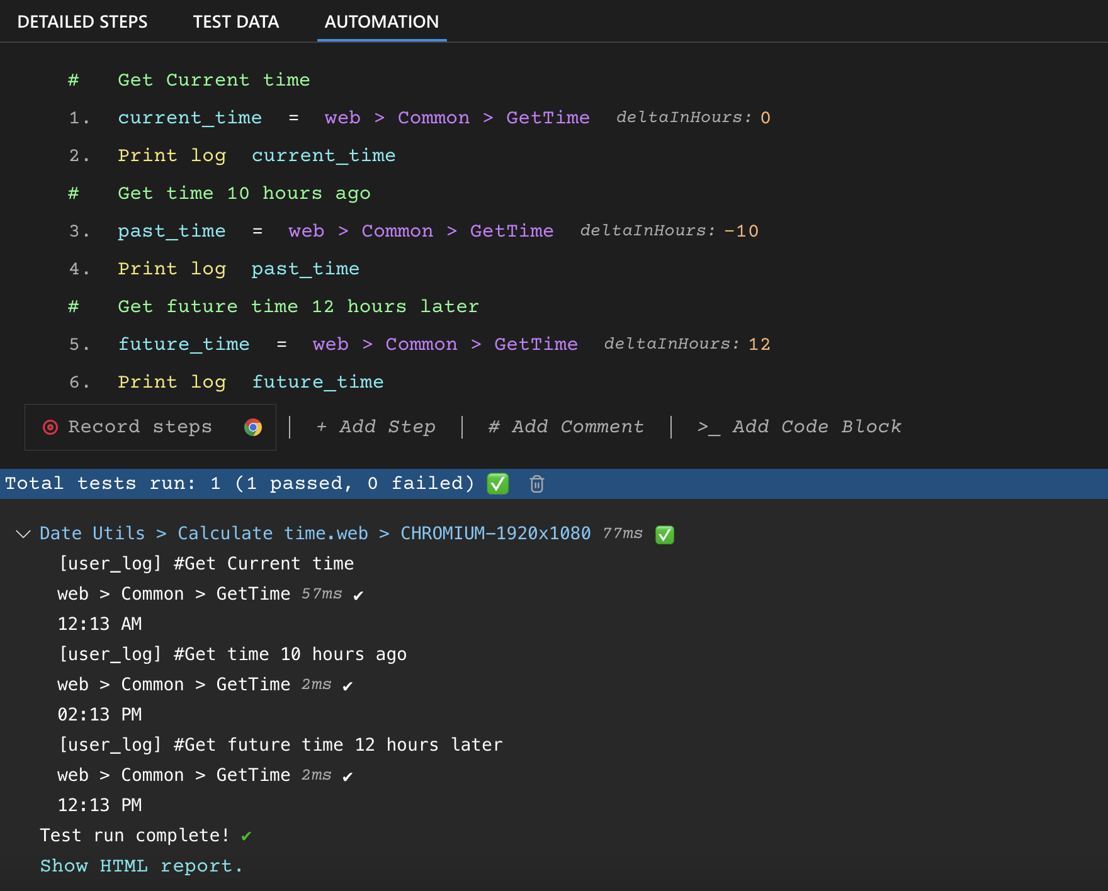Select the Print log future_time step
1108x891 pixels.
[x=251, y=381]
